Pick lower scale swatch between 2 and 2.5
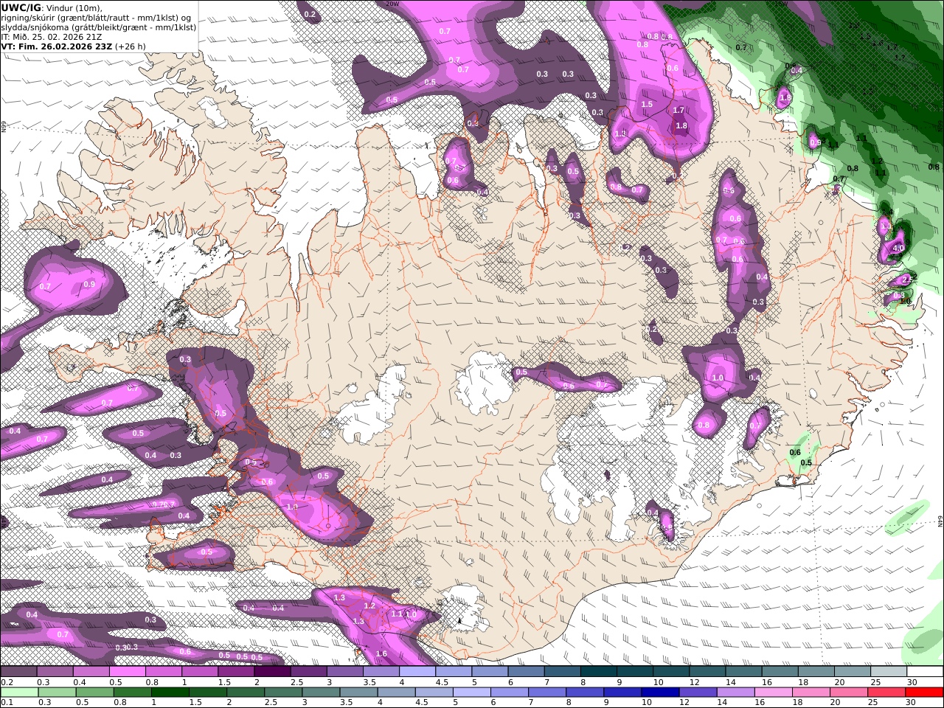 [246, 693]
